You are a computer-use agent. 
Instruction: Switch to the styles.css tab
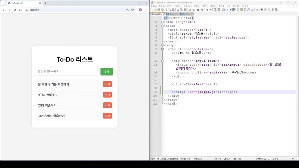[x=173, y=14]
